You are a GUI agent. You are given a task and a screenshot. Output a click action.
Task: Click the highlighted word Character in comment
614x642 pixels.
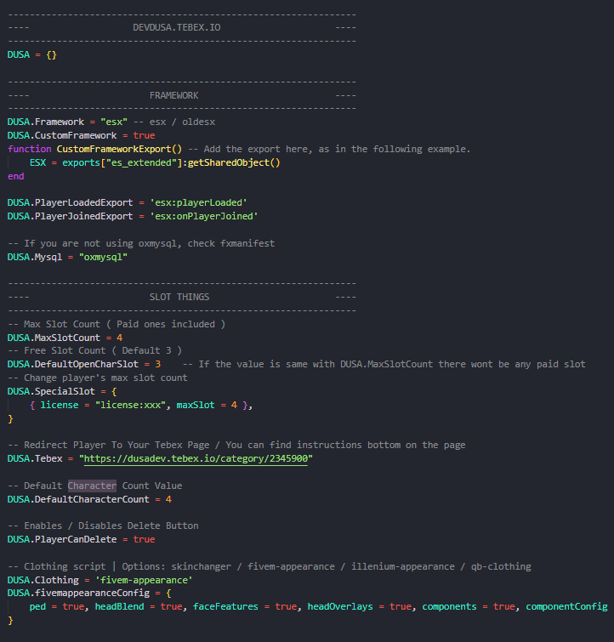tap(92, 486)
